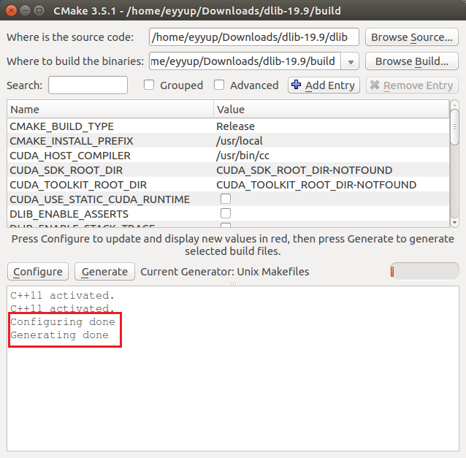Open the build path dropdown arrow
This screenshot has width=466, height=458.
pyautogui.click(x=351, y=61)
